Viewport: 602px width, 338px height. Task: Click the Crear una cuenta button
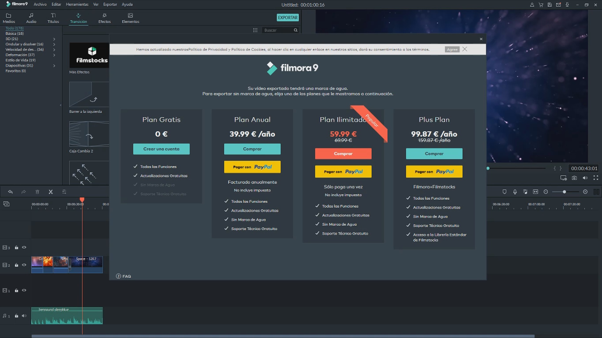tap(161, 149)
